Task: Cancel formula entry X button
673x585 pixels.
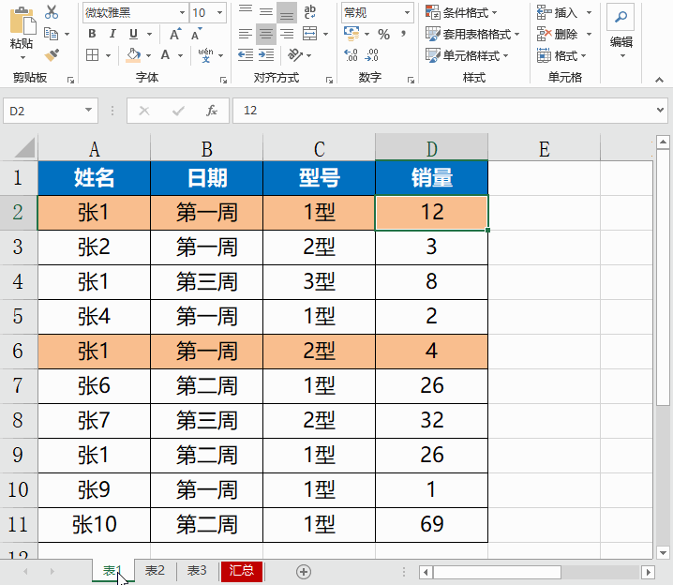Action: (144, 111)
